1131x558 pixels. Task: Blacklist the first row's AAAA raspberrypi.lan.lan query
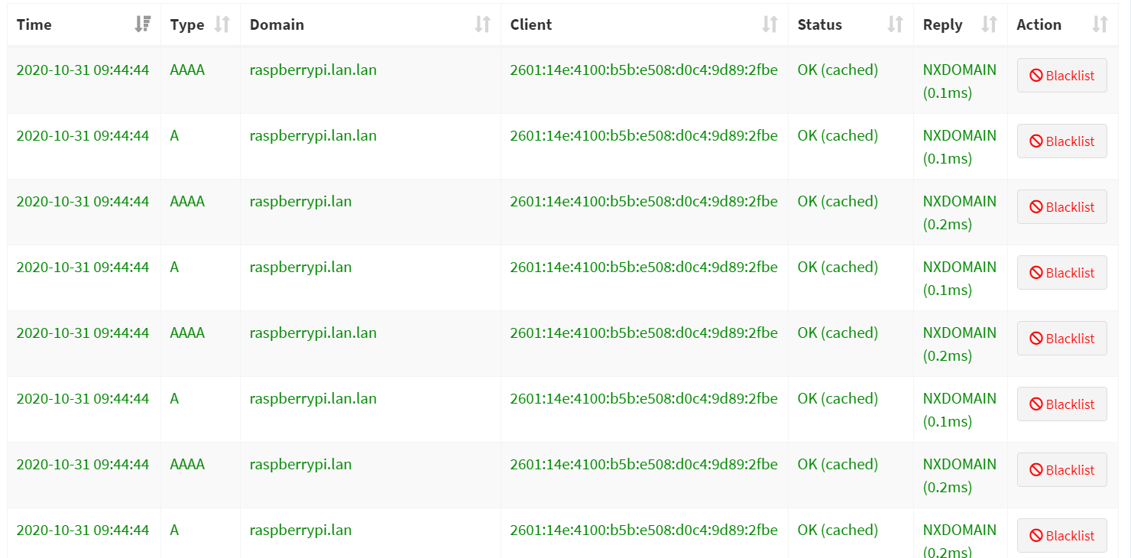(x=1061, y=76)
